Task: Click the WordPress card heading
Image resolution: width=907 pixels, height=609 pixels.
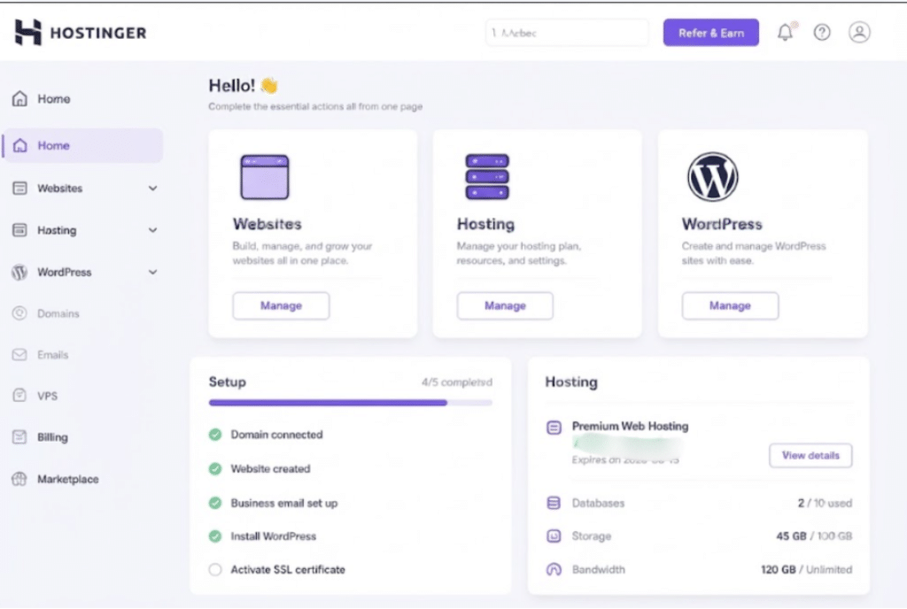Action: tap(722, 224)
